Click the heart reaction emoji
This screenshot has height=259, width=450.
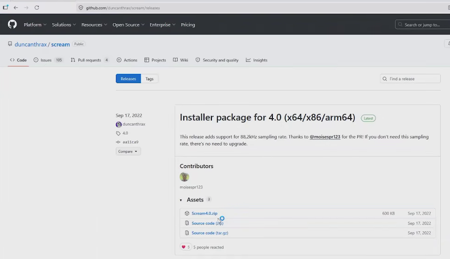(184, 247)
